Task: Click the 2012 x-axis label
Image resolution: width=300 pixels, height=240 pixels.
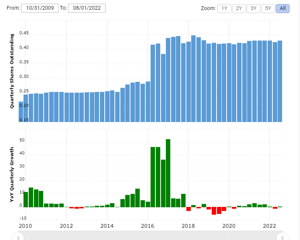Action: pos(66,226)
